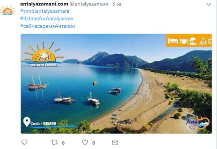
Task: Open the antalyazamani sun avatar profile picture
Action: click(x=8, y=10)
